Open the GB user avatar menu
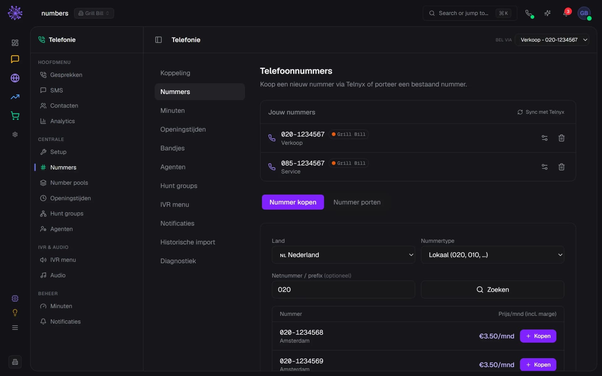This screenshot has height=376, width=602. click(584, 13)
